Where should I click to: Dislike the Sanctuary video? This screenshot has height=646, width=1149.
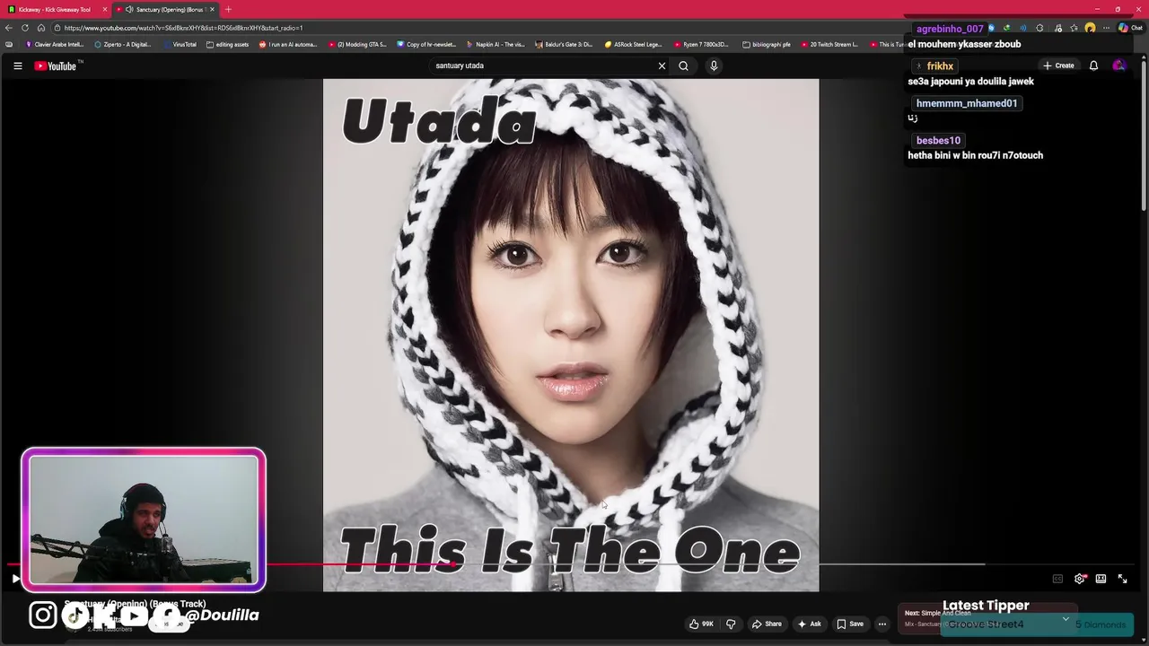pyautogui.click(x=731, y=624)
